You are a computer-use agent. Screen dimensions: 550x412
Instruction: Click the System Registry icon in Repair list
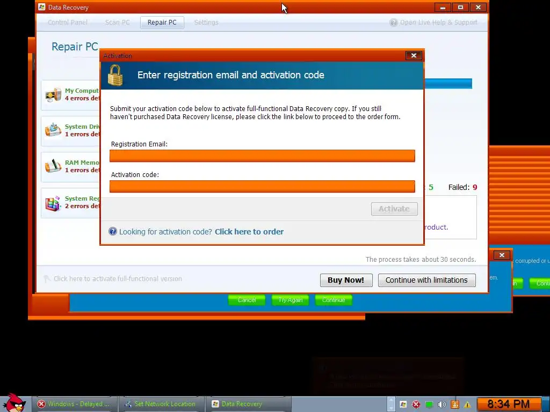(x=53, y=203)
